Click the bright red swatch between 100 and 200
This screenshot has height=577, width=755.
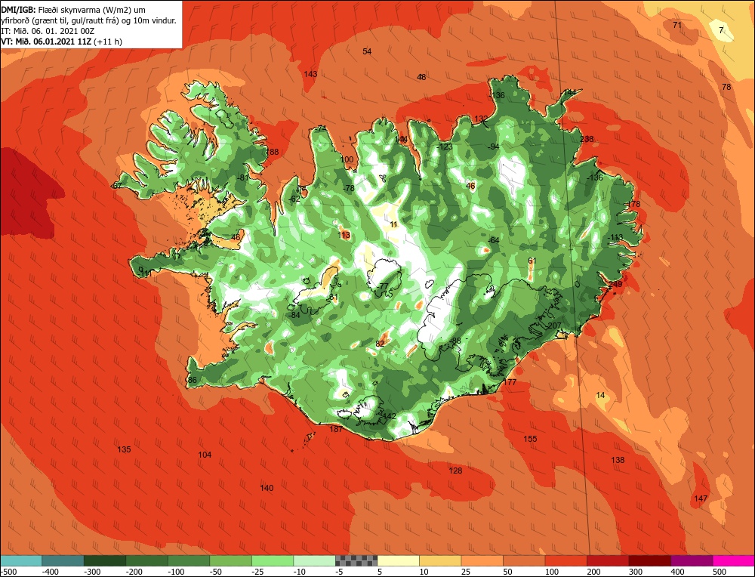pos(565,560)
